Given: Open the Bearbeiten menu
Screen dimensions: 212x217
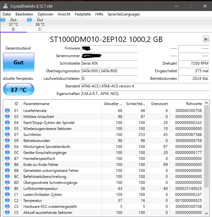Looking at the screenshot, I should 24,14.
